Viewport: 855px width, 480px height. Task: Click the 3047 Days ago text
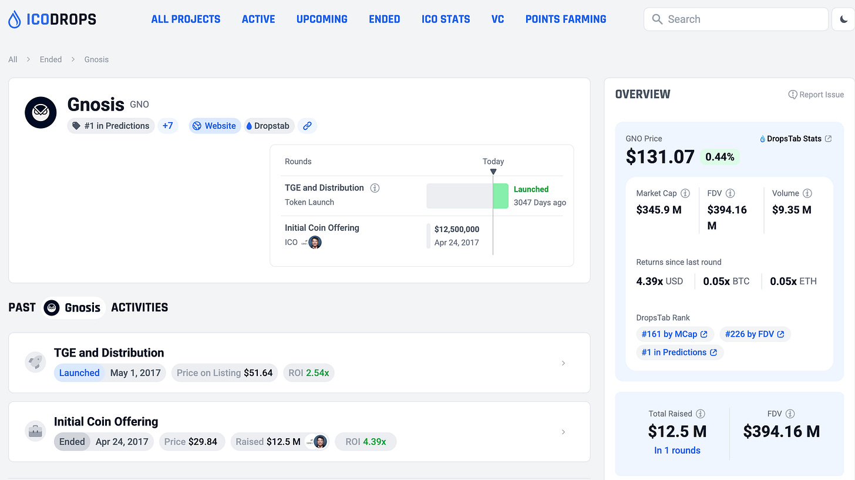(x=540, y=203)
